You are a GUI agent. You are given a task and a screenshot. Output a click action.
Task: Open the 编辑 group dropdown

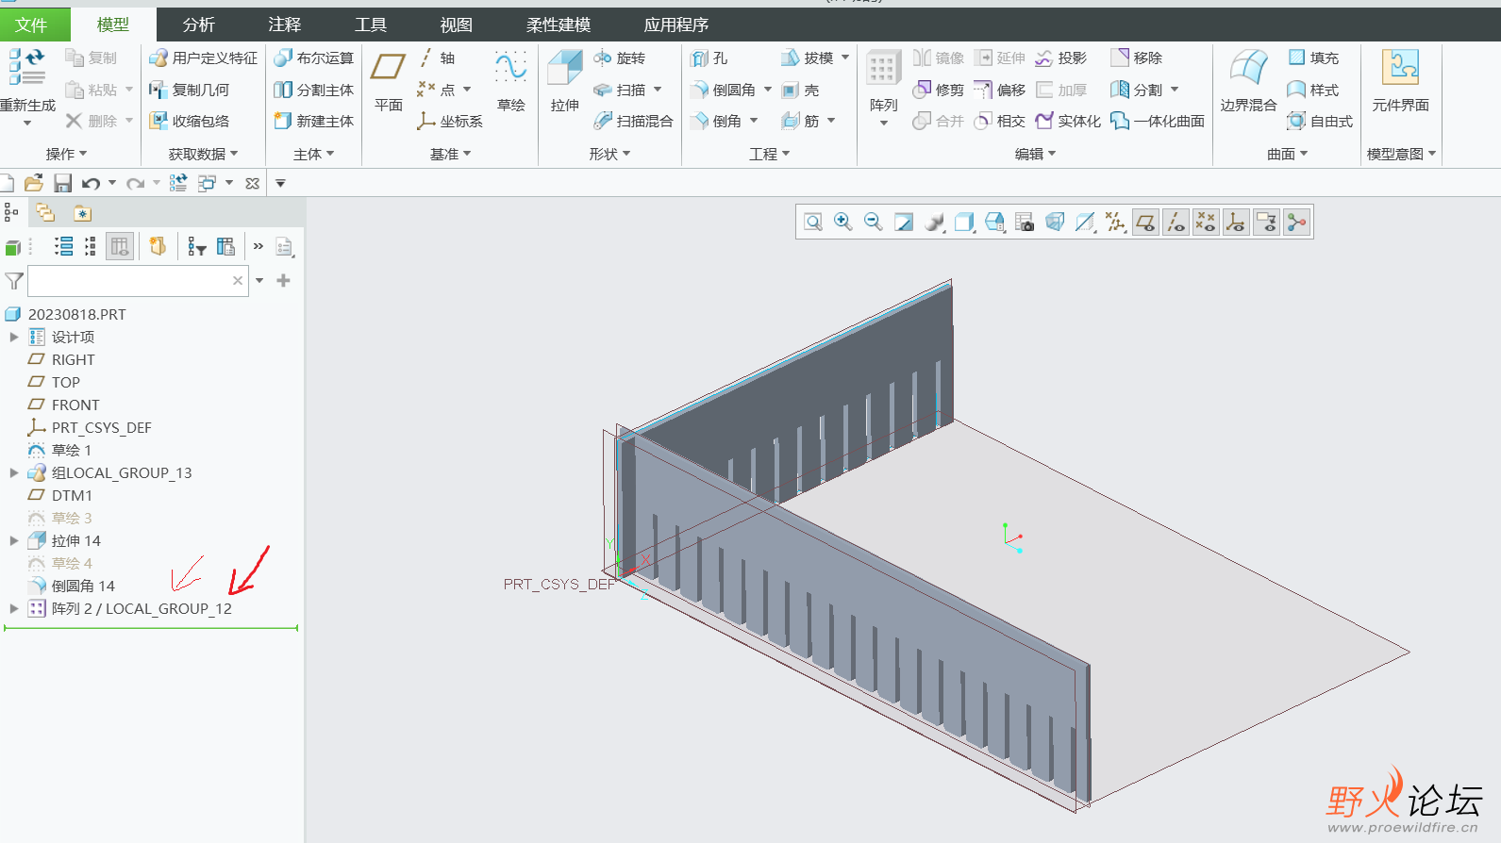(x=1035, y=154)
